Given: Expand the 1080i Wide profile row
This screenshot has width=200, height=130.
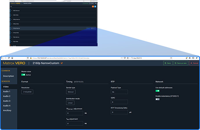Looking at the screenshot, I should (12, 15).
